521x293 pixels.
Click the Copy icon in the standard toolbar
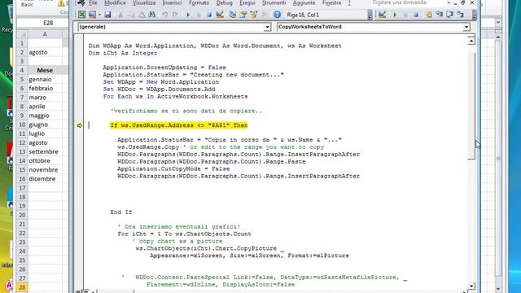click(x=131, y=15)
